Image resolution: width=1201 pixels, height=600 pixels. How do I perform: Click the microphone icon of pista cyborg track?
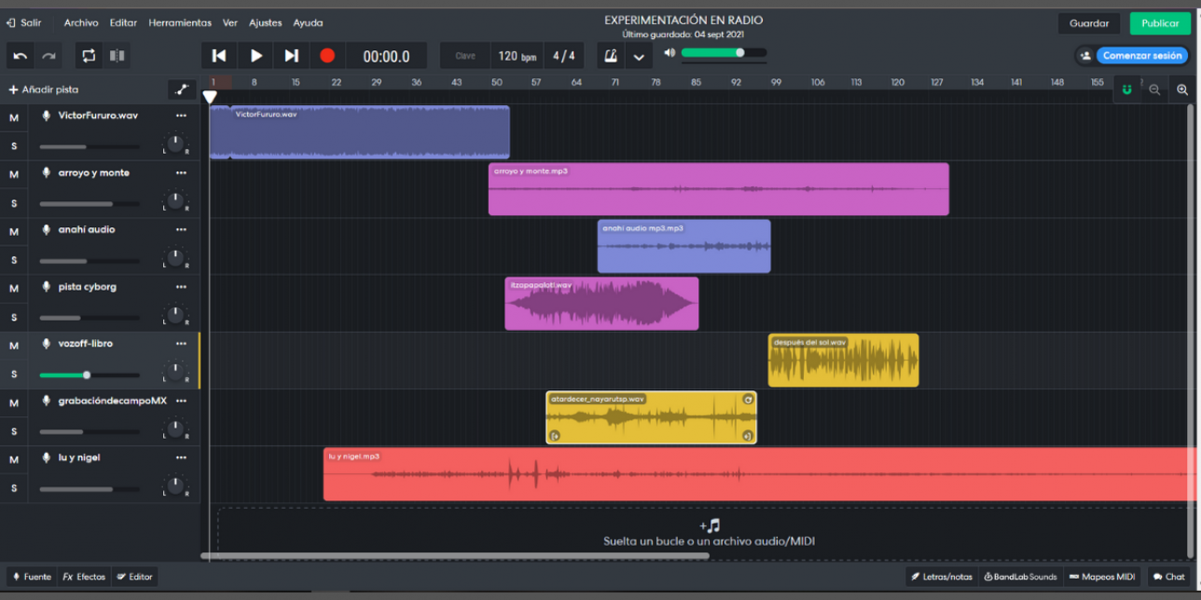tap(46, 287)
